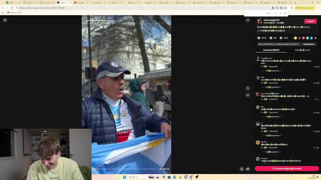Image resolution: width=321 pixels, height=180 pixels.
Task: Go back in browser history
Action: coord(3,8)
